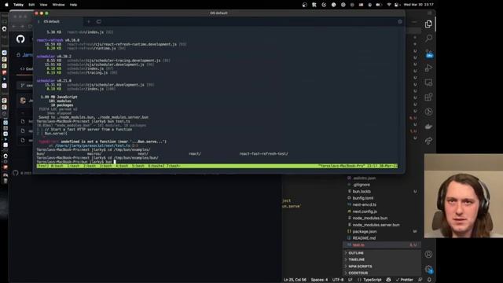Select the OS default terminal tab
Viewport: 503px width, 283px height.
coord(59,21)
